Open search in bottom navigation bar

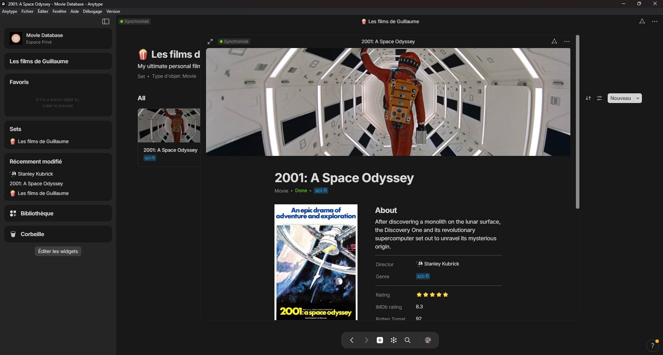coord(408,340)
